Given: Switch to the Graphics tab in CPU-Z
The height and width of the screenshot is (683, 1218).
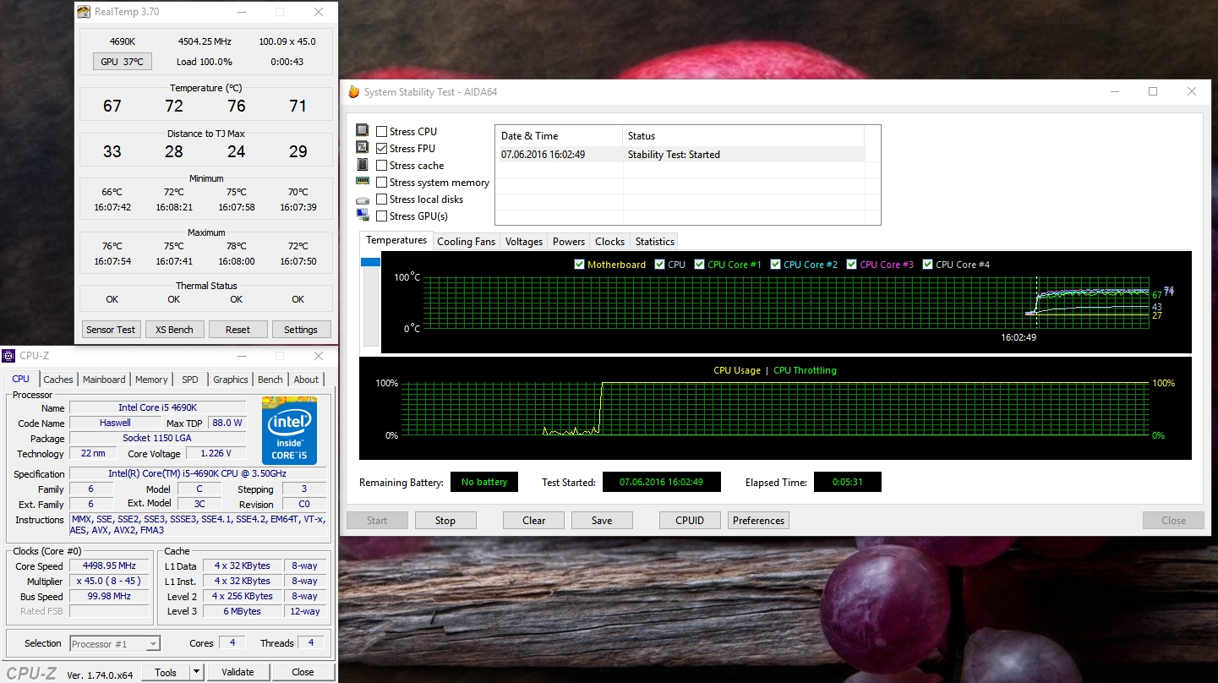Looking at the screenshot, I should pyautogui.click(x=231, y=380).
